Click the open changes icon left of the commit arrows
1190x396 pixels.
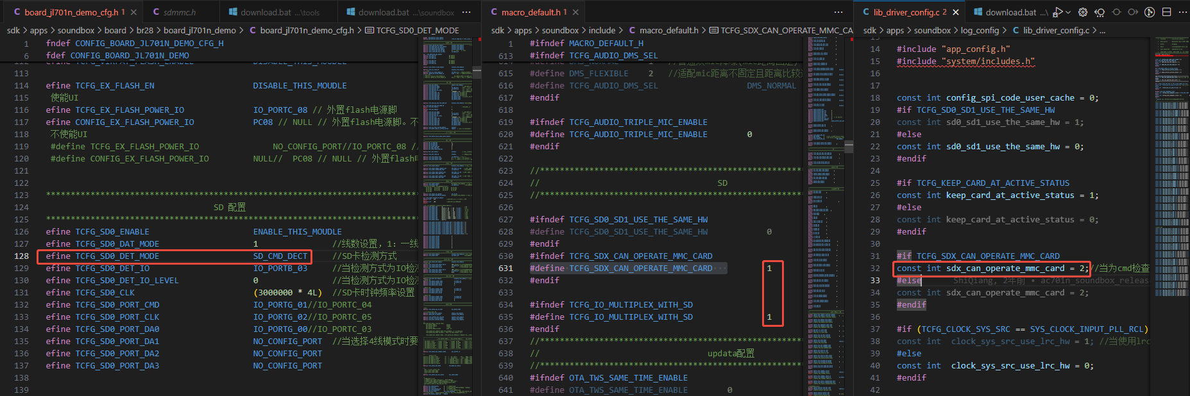point(1100,12)
